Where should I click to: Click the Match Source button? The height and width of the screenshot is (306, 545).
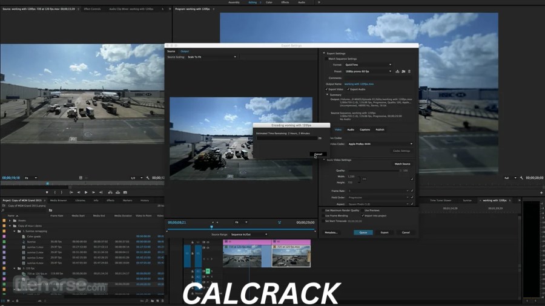(402, 164)
